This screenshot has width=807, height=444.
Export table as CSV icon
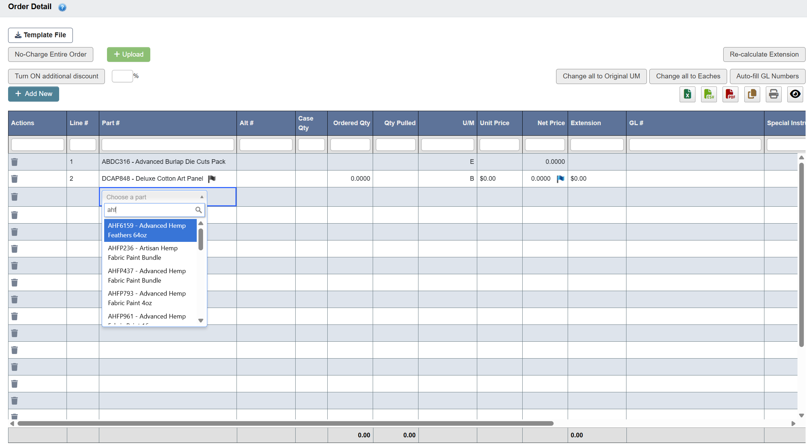coord(708,94)
